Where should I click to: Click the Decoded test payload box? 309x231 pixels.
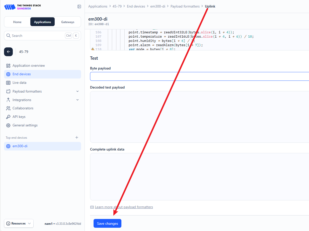point(199,117)
